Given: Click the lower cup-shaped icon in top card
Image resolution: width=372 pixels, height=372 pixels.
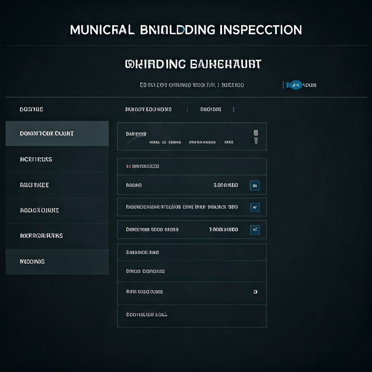Looking at the screenshot, I should click(x=255, y=141).
